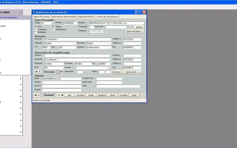Image resolution: width=237 pixels, height=148 pixels.
Task: Focus the first Puerto field
Action: pos(101,72)
